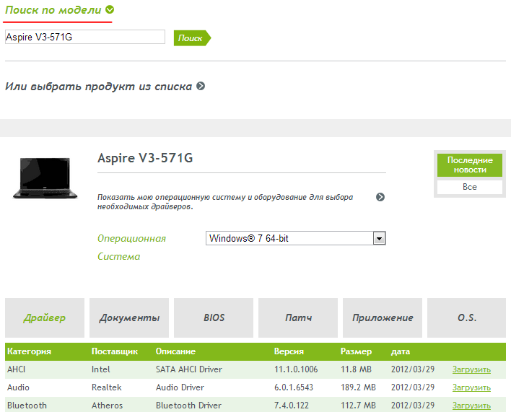
Task: Click the 189.2 MB size cell
Action: point(358,387)
